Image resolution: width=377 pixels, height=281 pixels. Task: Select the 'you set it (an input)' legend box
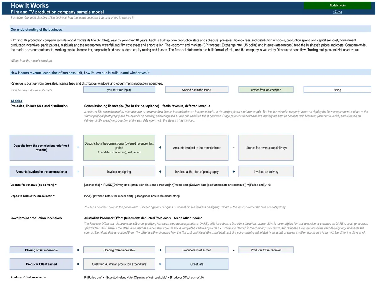coord(119,90)
